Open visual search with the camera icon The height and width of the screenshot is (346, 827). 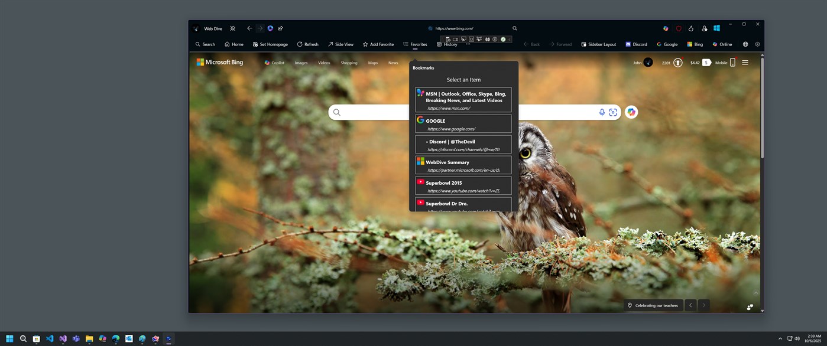613,112
